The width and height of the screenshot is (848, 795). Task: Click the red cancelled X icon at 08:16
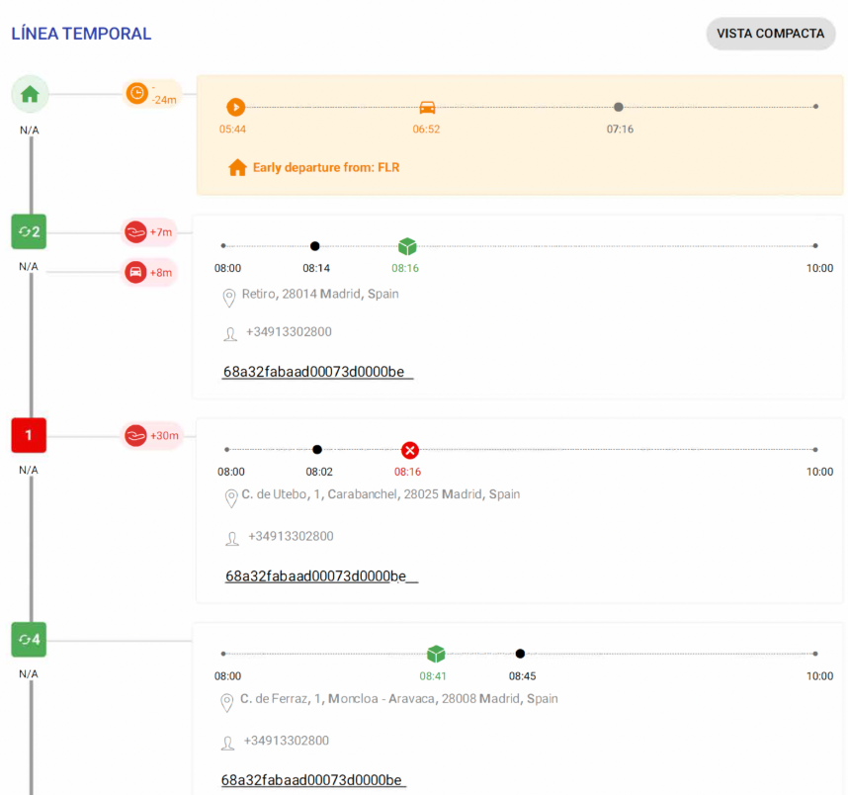[x=408, y=450]
